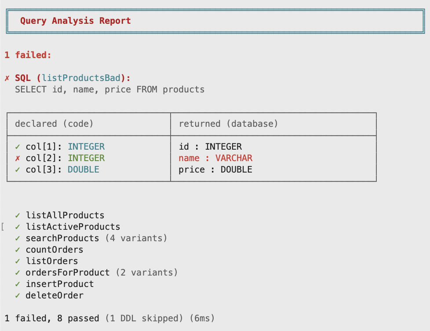The height and width of the screenshot is (331, 430).
Task: Click the 'countOrders' passed query
Action: click(54, 250)
